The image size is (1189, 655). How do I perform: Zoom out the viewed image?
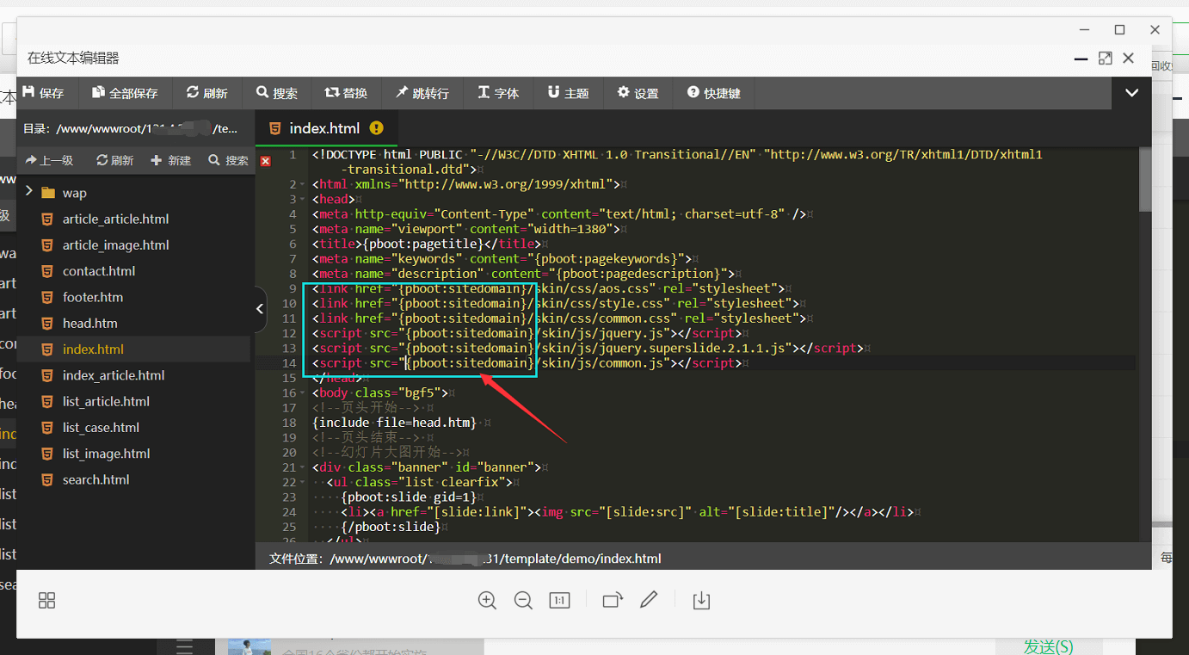(x=523, y=601)
